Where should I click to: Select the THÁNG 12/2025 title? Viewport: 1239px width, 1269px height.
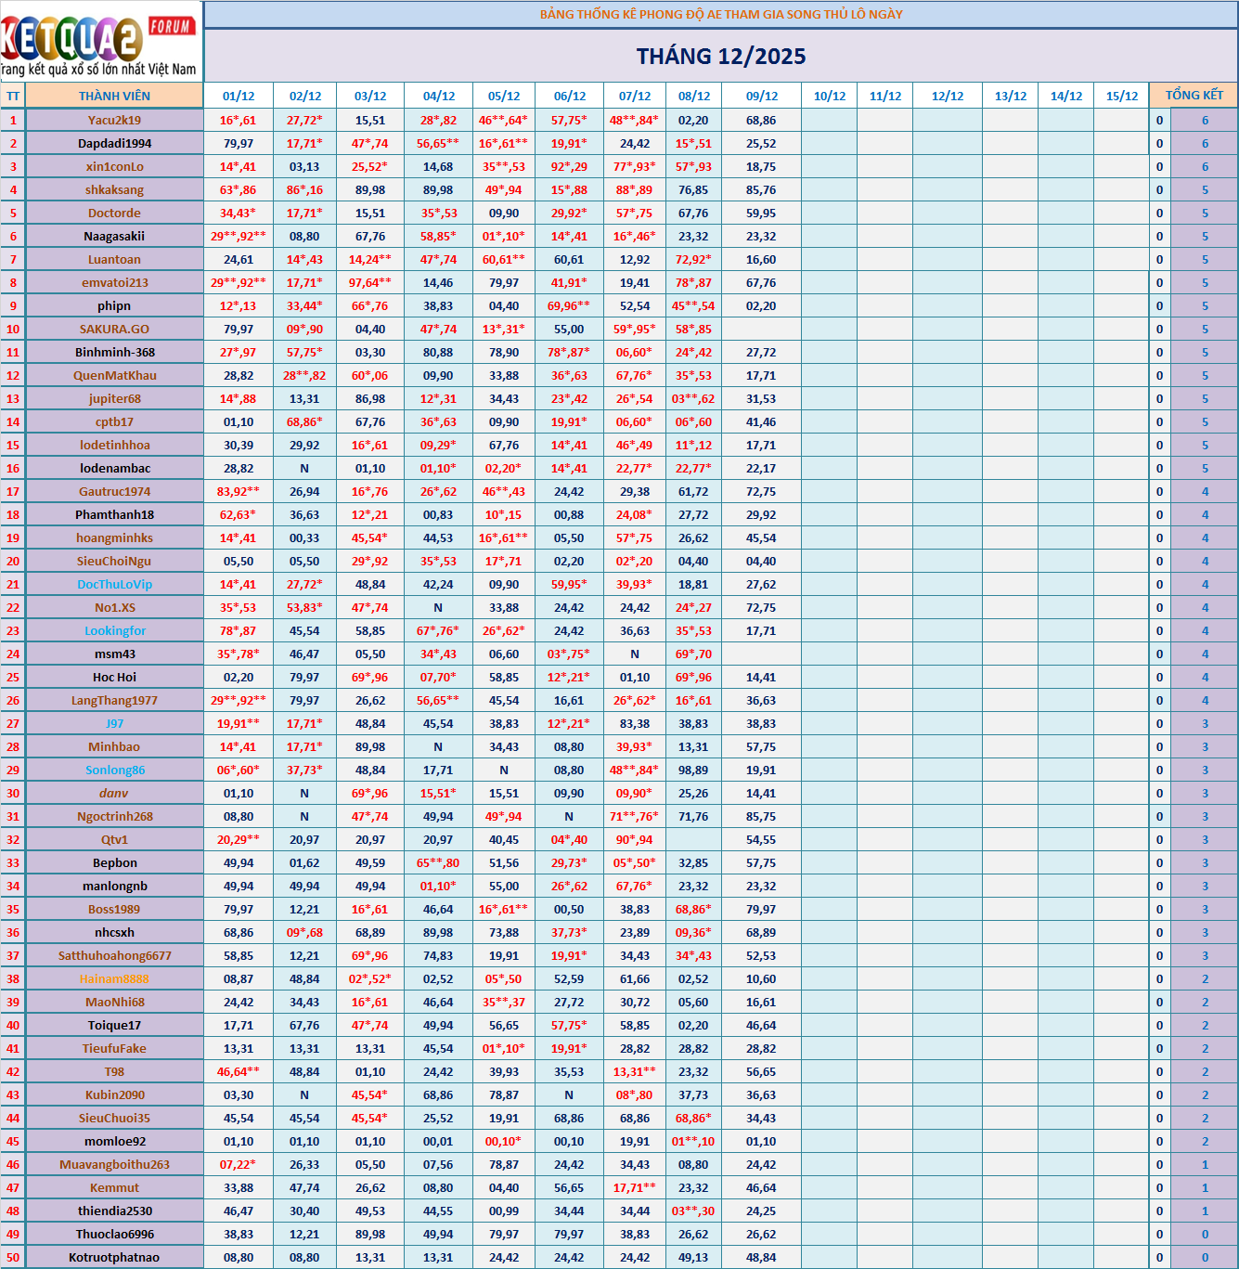(720, 57)
